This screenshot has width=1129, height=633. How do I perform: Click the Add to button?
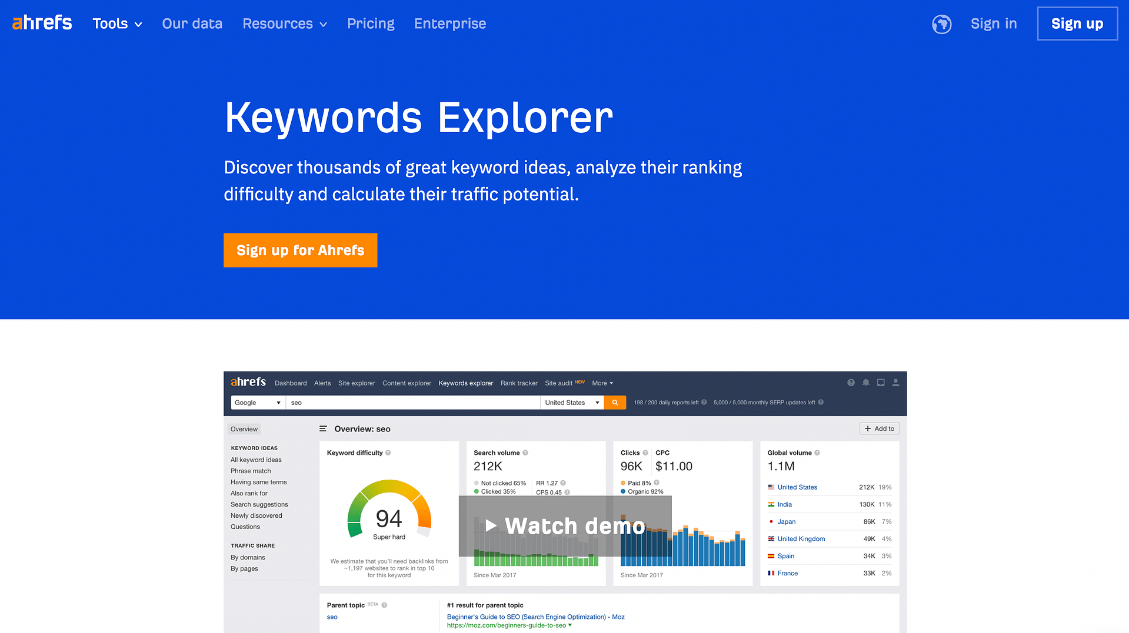(879, 429)
